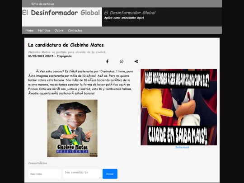Click the 'El Desinformador Global' italic banner heading
Image resolution: width=244 pixels, height=183 pixels.
[x=130, y=13]
